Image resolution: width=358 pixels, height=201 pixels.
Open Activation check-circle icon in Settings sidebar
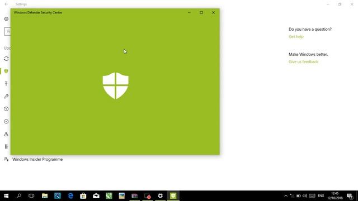tap(6, 122)
